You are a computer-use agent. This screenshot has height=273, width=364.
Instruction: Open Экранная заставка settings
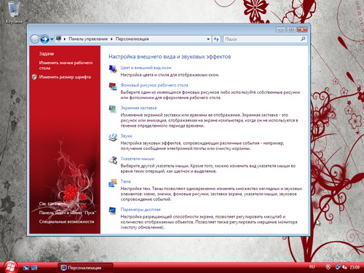138,108
